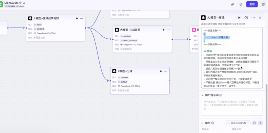Screen dimensions: 268x133
Task: Open the 输出格式JSON dropdown
Action: (x=238, y=123)
